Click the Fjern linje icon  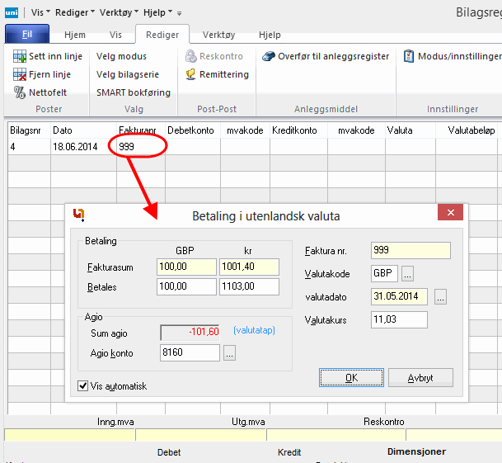coord(20,74)
